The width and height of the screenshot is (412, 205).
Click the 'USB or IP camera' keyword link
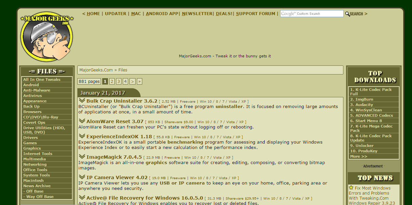click(x=182, y=183)
